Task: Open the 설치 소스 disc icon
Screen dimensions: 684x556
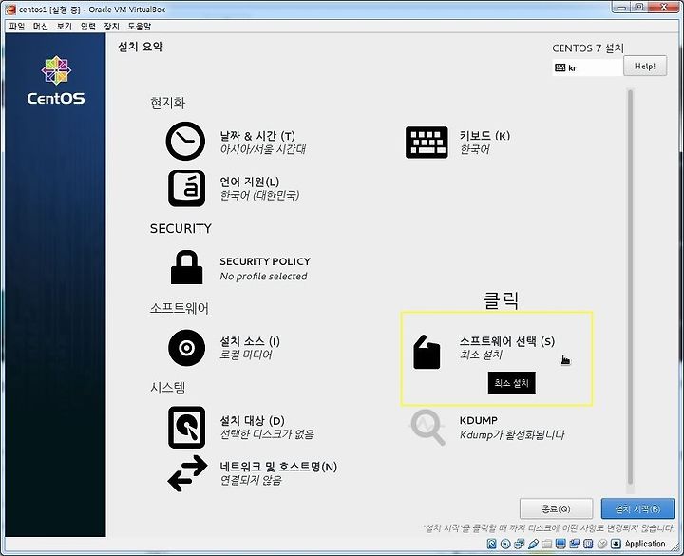Action: [x=187, y=348]
